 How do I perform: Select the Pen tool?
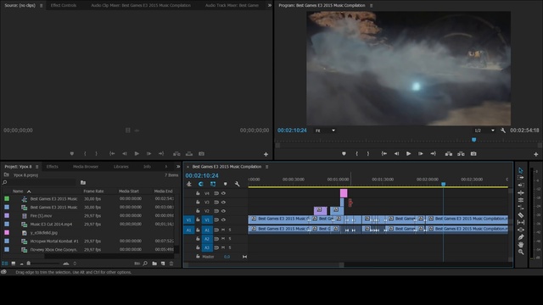521,237
